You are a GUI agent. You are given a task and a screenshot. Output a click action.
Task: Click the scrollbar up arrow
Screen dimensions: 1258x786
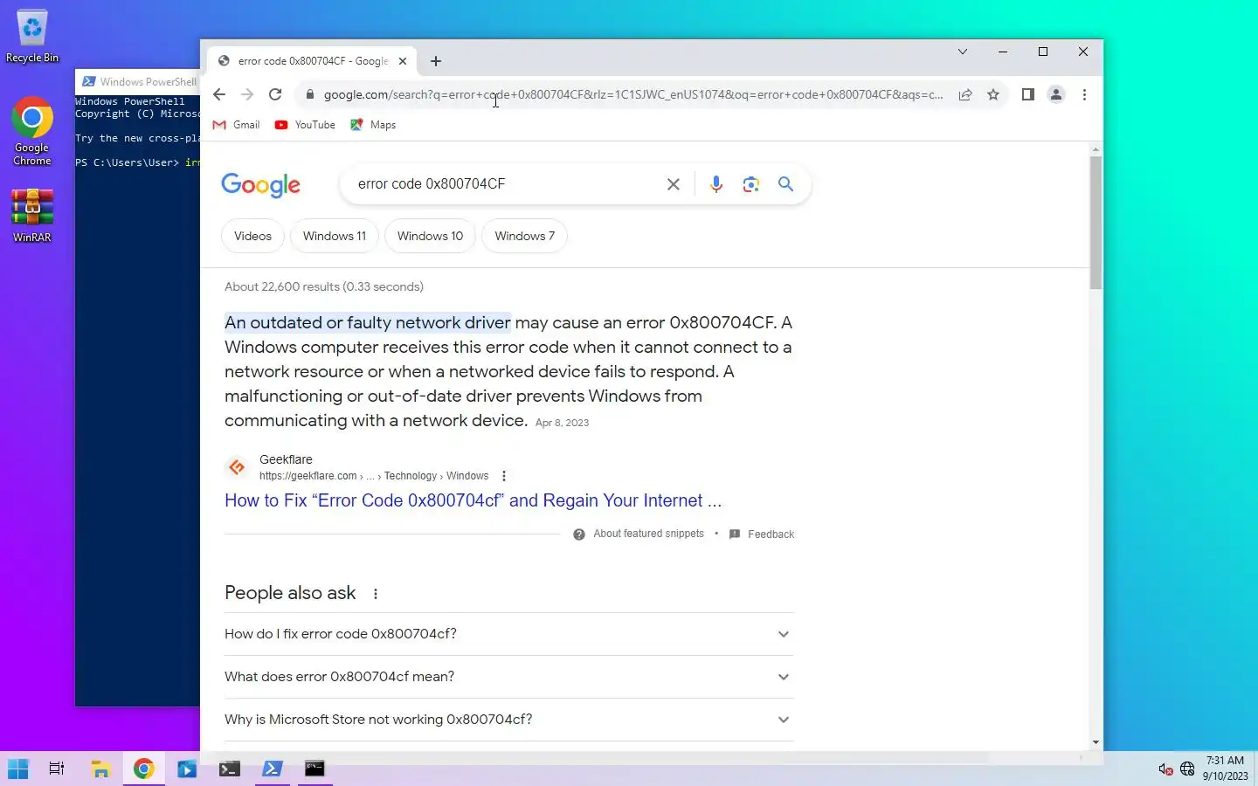point(1096,150)
